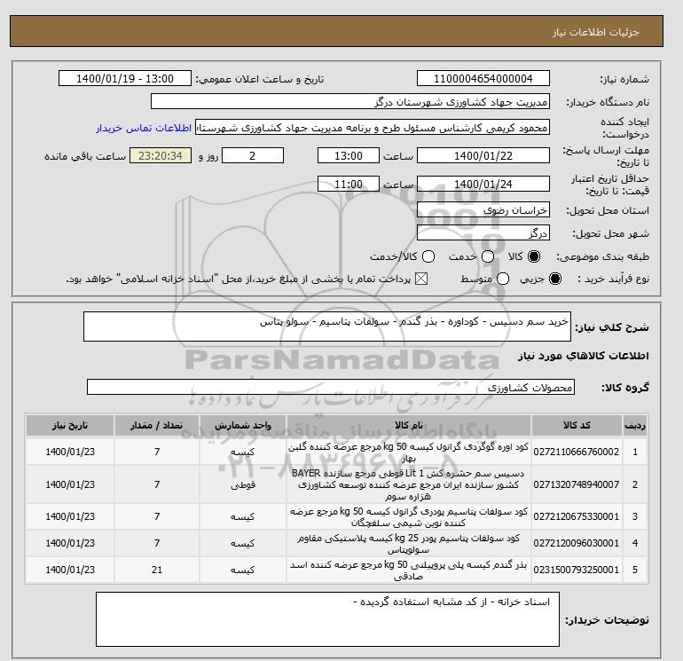Image resolution: width=683 pixels, height=661 pixels.
Task: Click the response deadline date 1400/01/22
Action: point(483,155)
